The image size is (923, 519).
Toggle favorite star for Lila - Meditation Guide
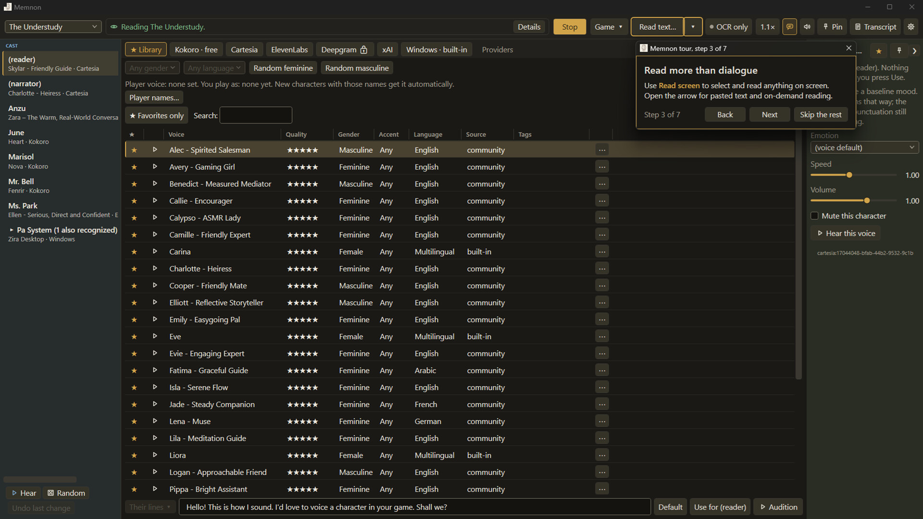134,438
